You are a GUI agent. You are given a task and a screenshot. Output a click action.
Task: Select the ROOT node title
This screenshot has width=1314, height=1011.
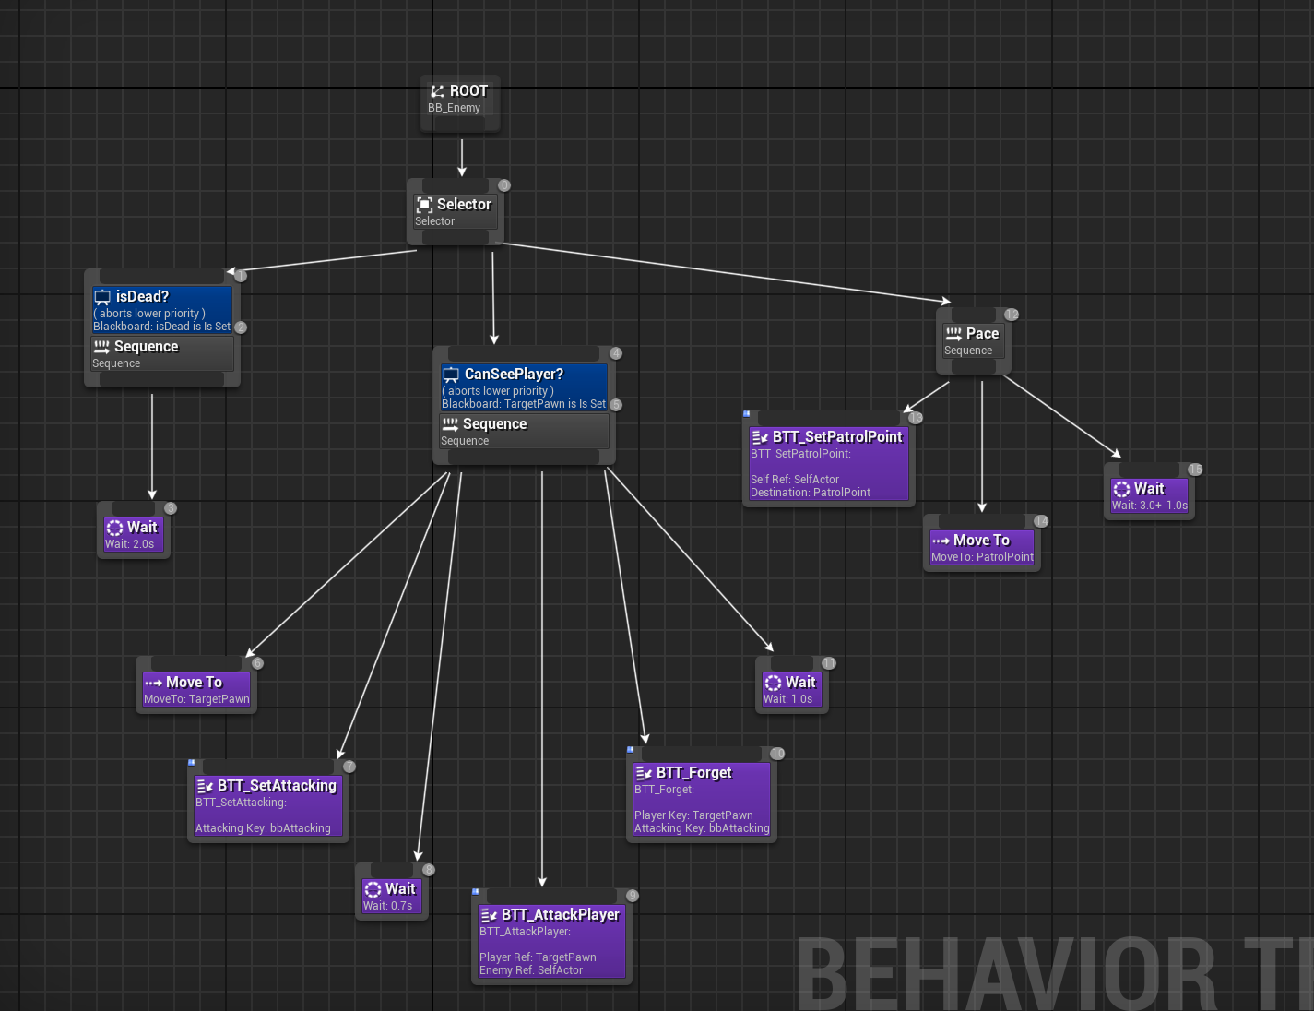click(468, 91)
